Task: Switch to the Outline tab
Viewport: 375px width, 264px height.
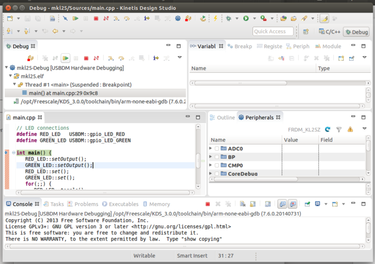Action: (222, 118)
